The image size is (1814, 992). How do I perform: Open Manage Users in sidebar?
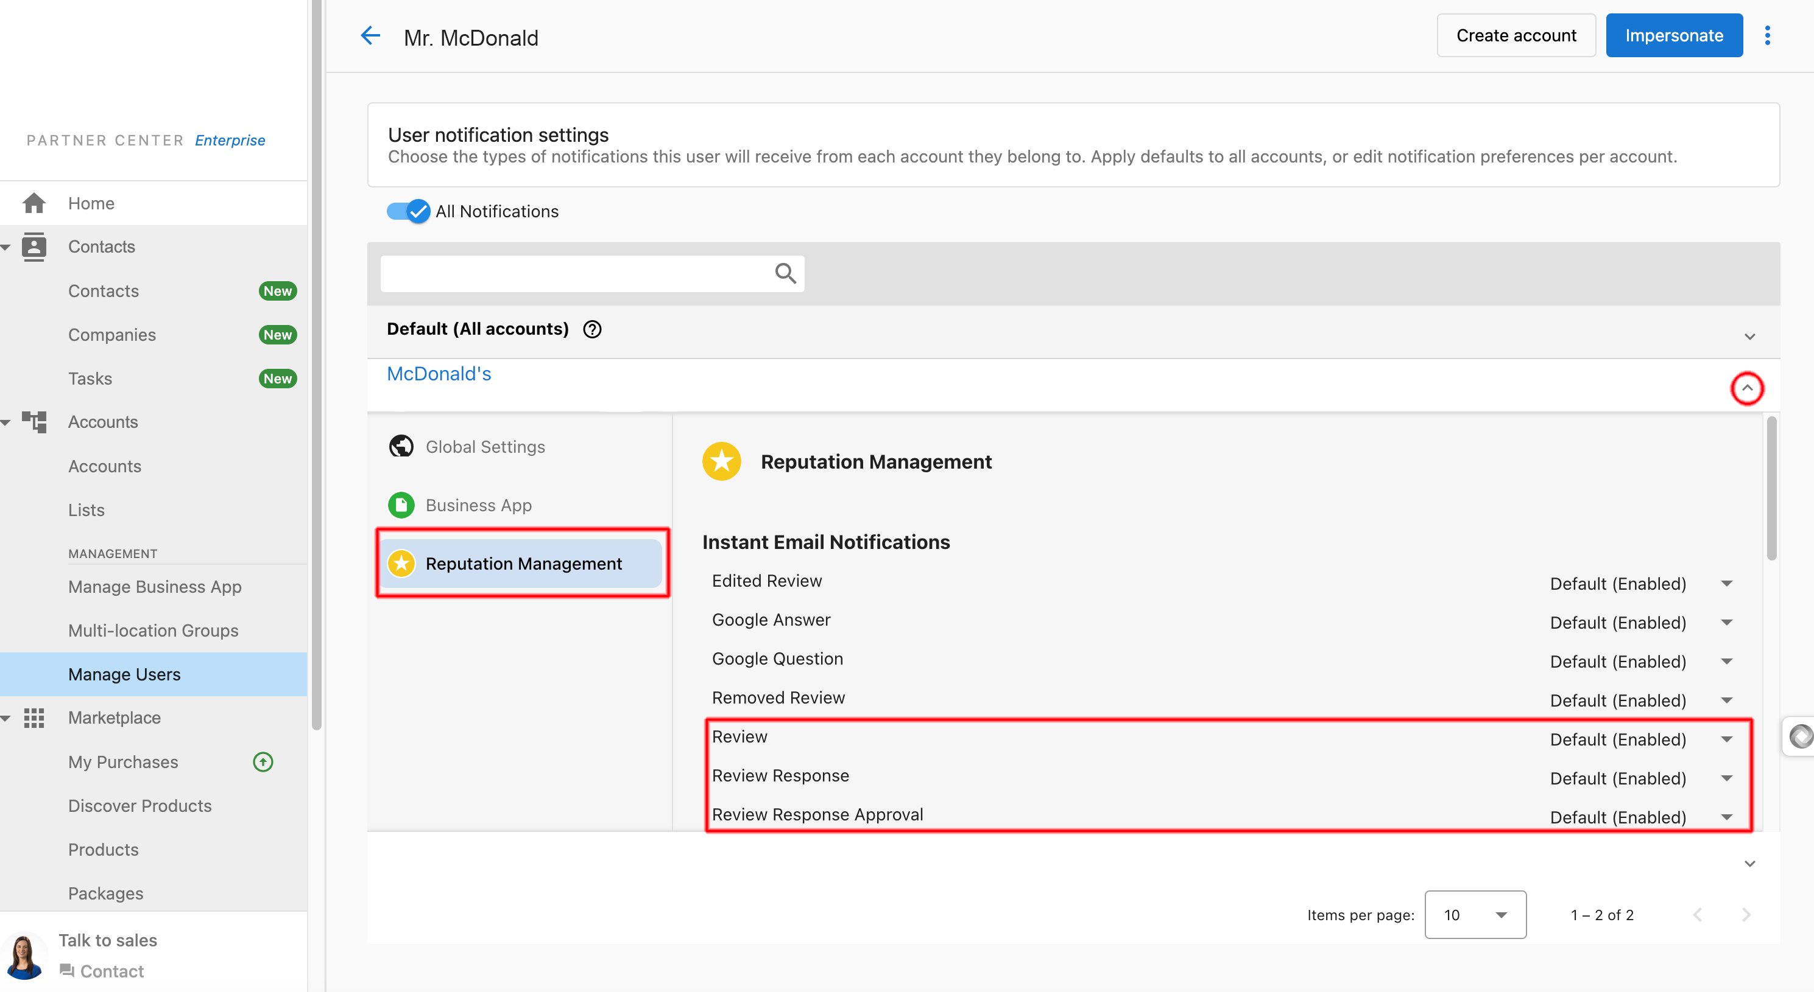click(x=124, y=674)
